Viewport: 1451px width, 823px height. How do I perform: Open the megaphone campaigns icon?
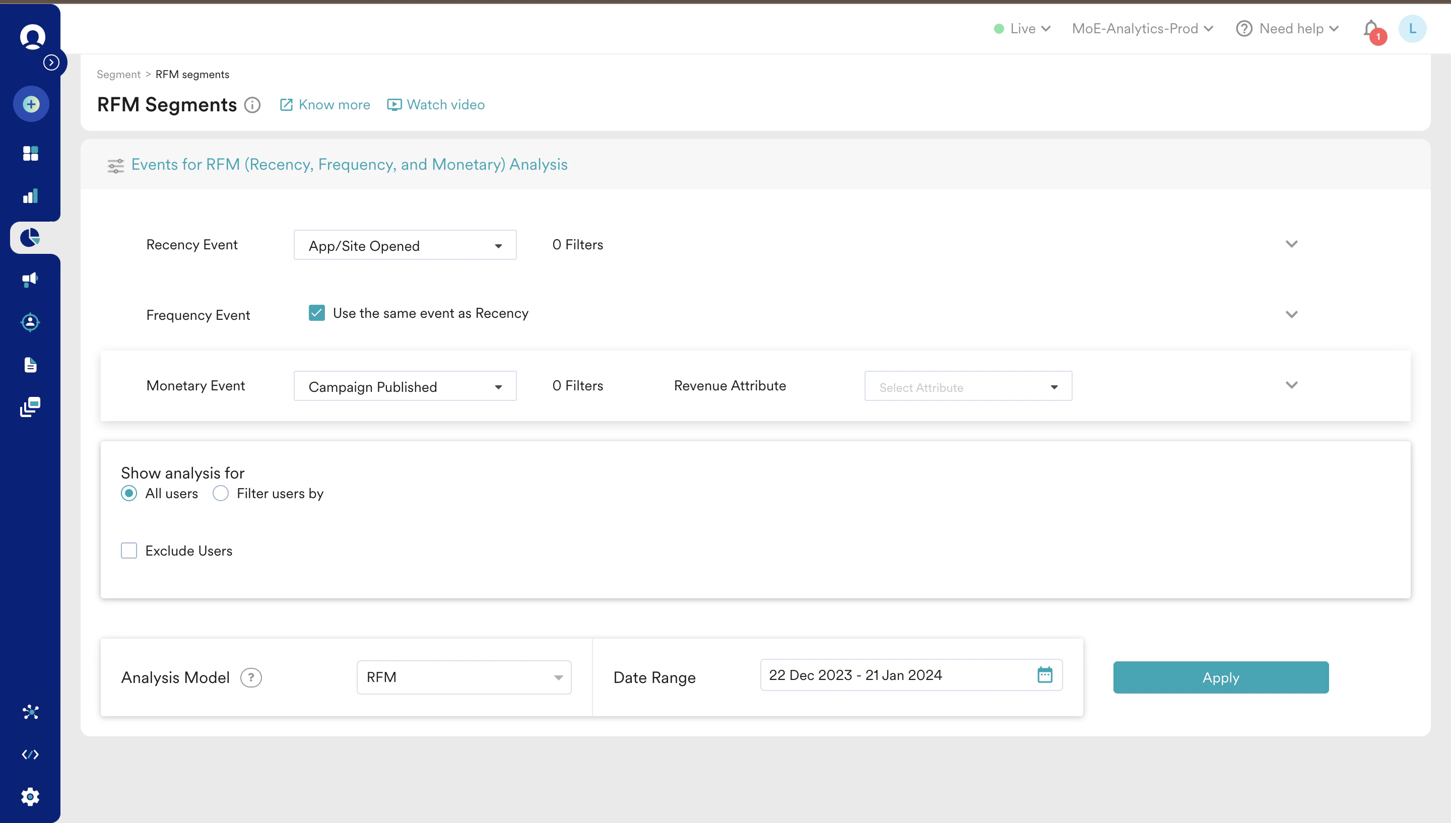[x=31, y=280]
